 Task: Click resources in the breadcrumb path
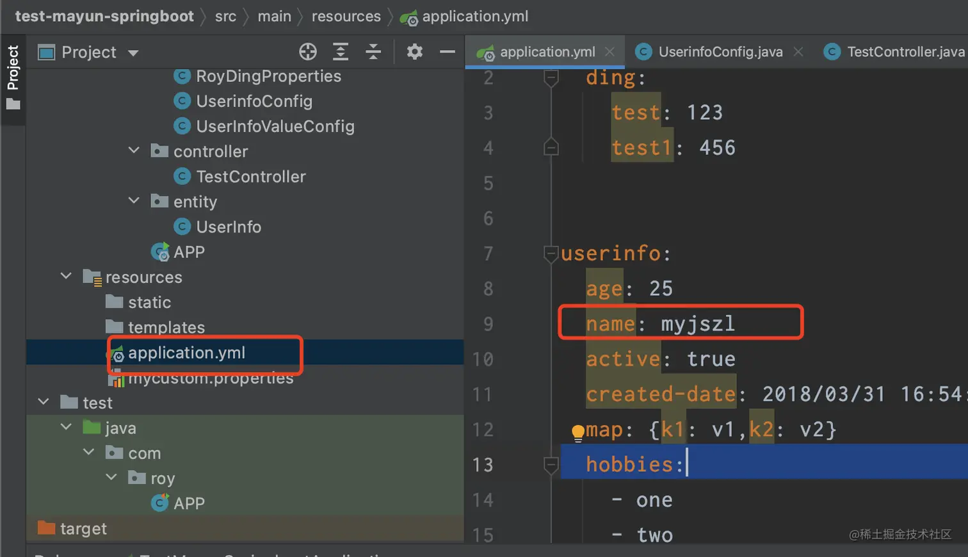click(346, 16)
